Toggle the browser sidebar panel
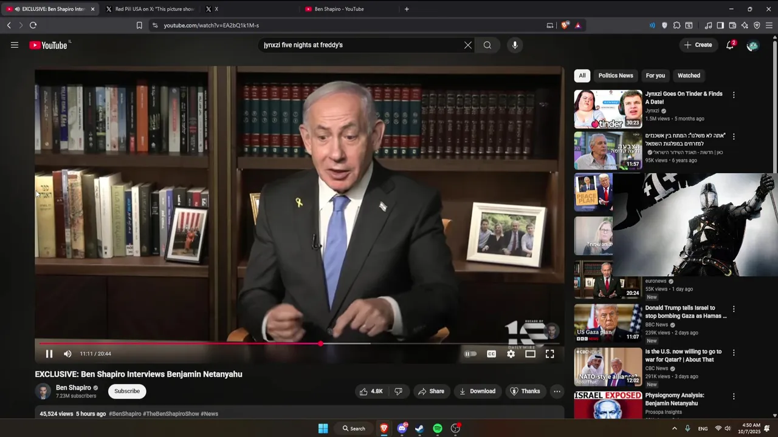 [x=720, y=25]
